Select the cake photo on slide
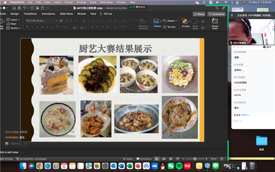 click(56, 75)
